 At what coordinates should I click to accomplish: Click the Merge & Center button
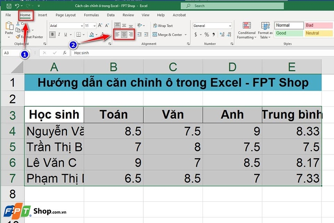pyautogui.click(x=167, y=35)
